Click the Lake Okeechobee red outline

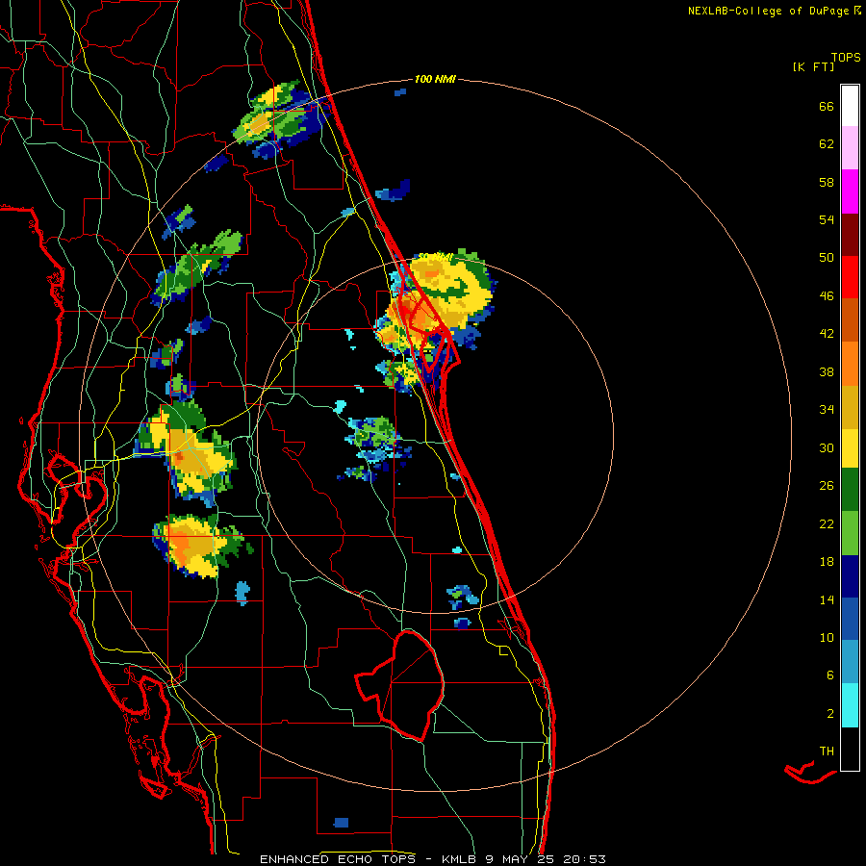399,685
